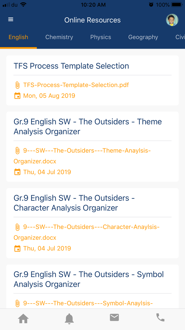The width and height of the screenshot is (185, 330).
Task: Switch to the Chemistry tab
Action: 59,37
